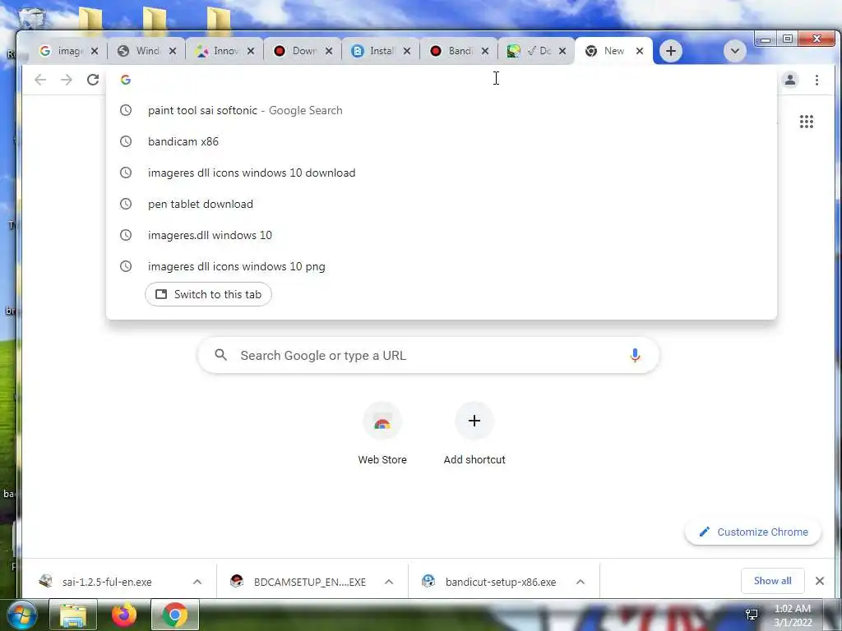Click the network tray icon

752,615
